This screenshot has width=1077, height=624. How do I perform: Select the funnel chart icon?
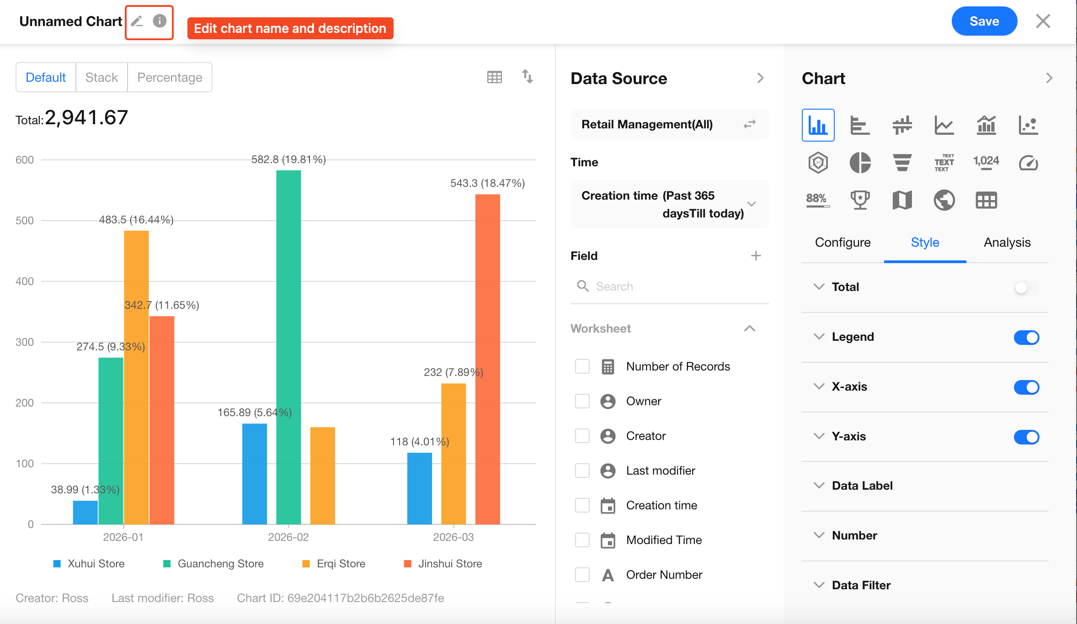902,163
